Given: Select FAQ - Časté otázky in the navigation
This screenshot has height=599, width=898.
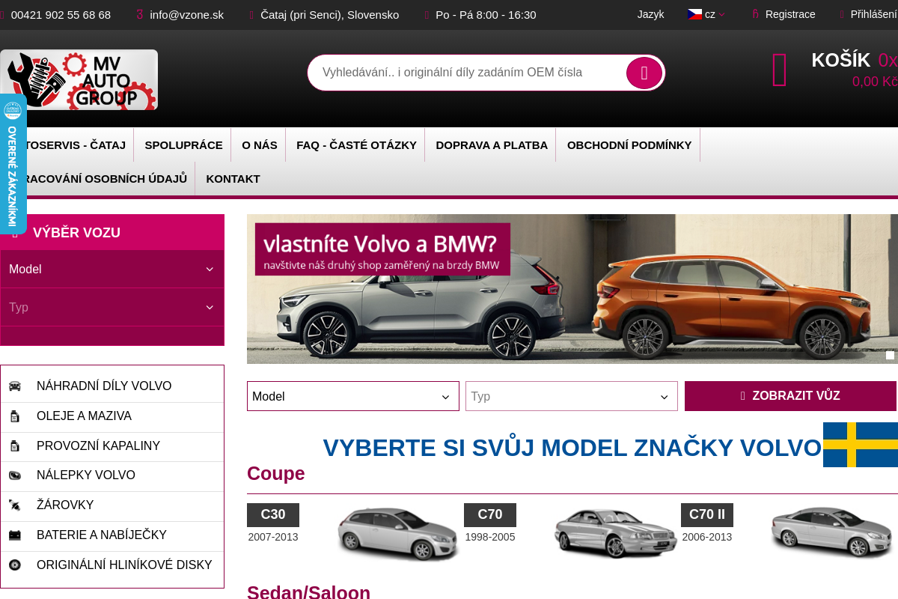Looking at the screenshot, I should click(x=355, y=145).
